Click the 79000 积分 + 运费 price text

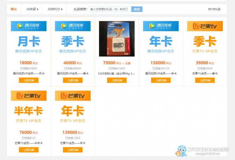(117, 63)
